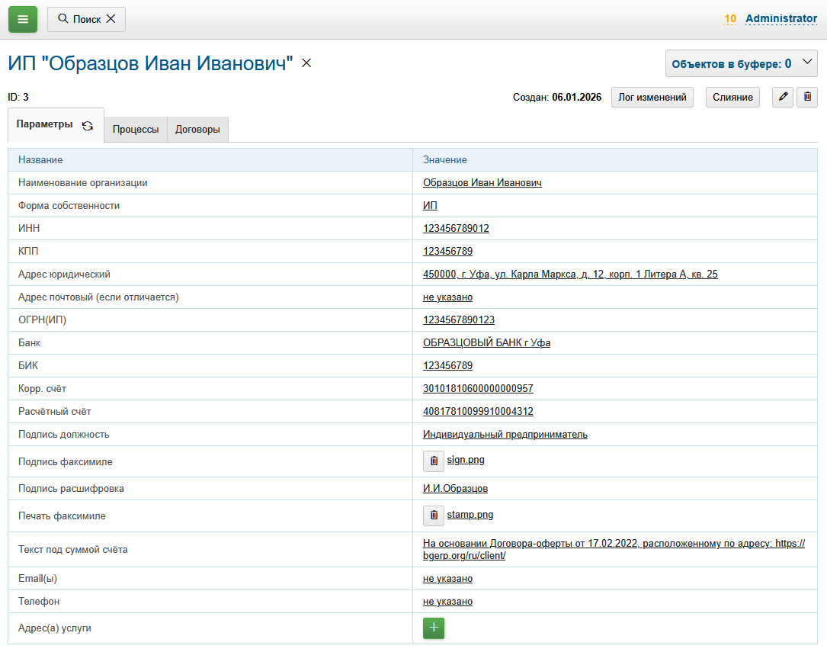Click the pencil edit customer icon

tap(783, 97)
